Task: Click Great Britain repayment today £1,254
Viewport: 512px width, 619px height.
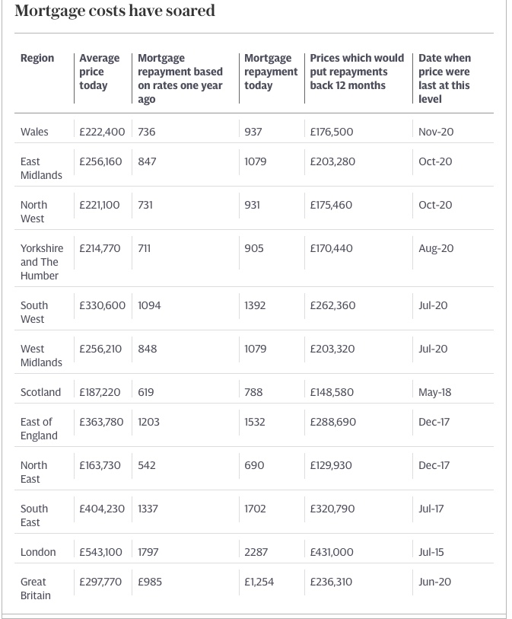Action: click(x=259, y=582)
